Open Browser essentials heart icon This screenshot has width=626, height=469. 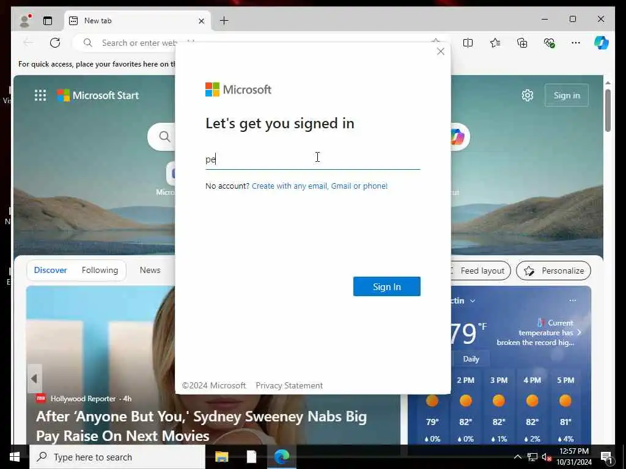[x=550, y=43]
